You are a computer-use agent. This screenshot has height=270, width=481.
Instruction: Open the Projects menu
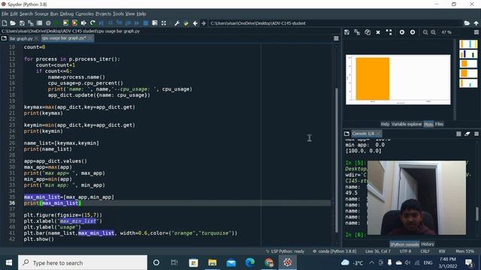[103, 13]
